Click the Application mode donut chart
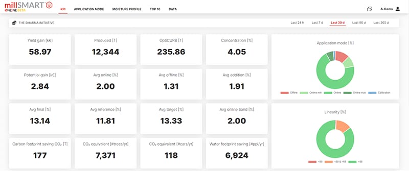Image resolution: width=409 pixels, height=186 pixels. click(335, 70)
